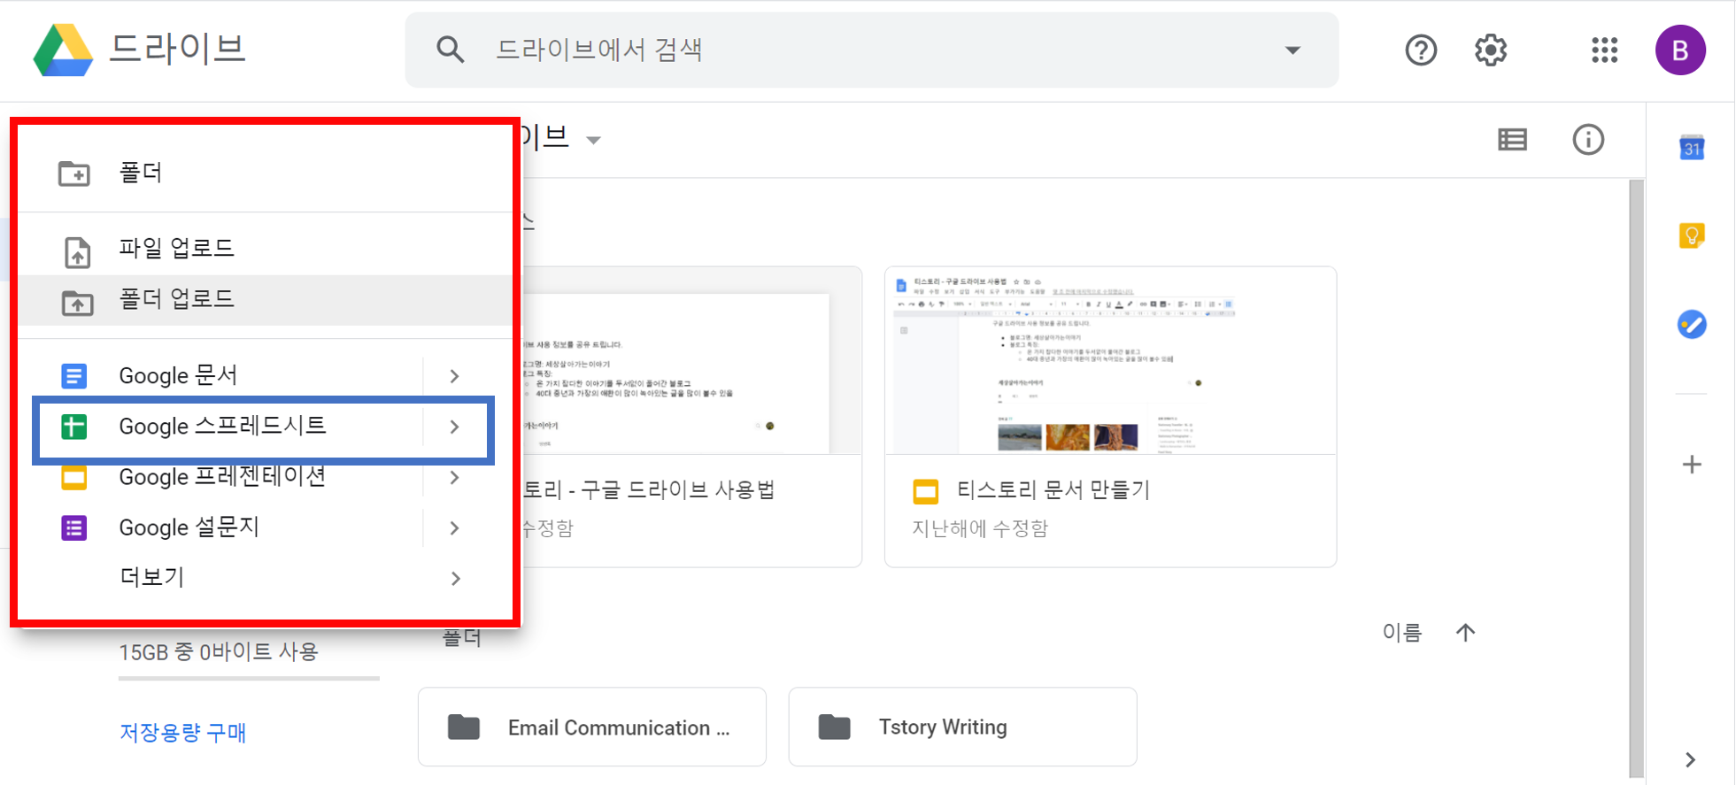
Task: Click 지난해에 수정함 text
Action: tap(980, 528)
